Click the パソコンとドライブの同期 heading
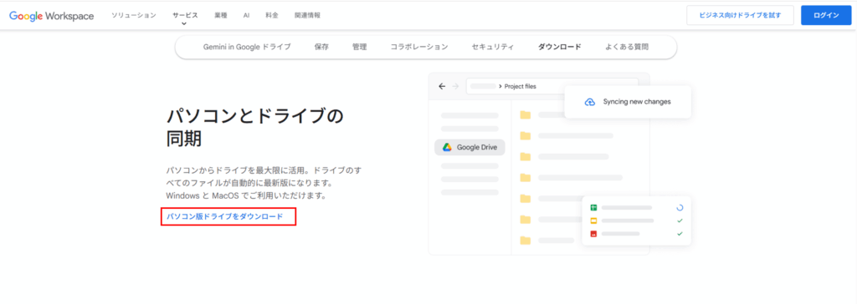 coord(255,128)
